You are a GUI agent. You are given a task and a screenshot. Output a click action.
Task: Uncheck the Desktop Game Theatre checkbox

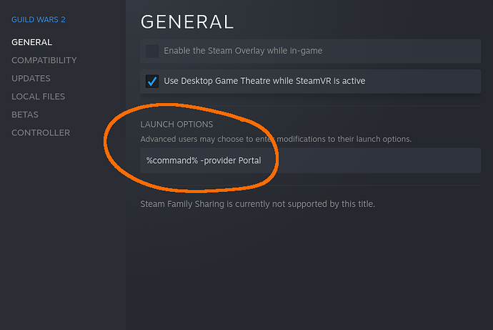click(152, 81)
